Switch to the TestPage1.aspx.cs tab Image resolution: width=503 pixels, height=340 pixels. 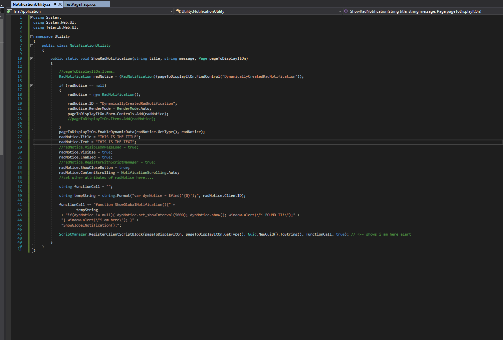(x=80, y=4)
